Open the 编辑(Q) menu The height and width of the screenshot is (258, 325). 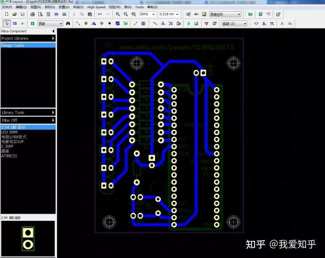(21, 7)
